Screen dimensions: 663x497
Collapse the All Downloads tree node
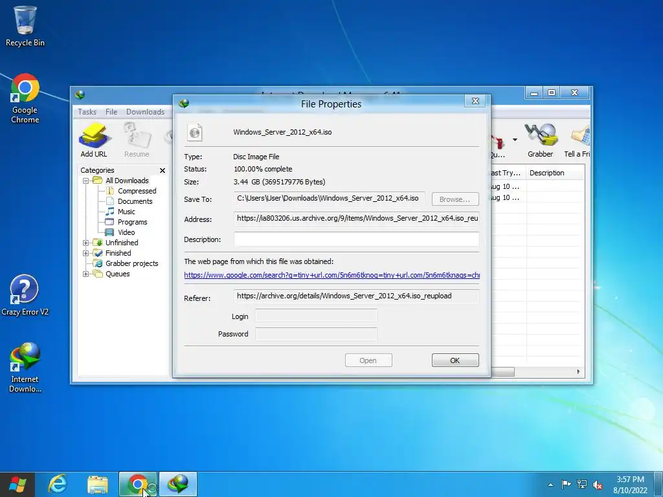pyautogui.click(x=86, y=181)
